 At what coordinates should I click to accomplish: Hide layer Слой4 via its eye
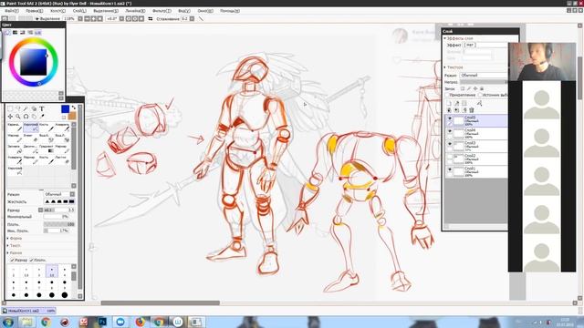pyautogui.click(x=450, y=131)
